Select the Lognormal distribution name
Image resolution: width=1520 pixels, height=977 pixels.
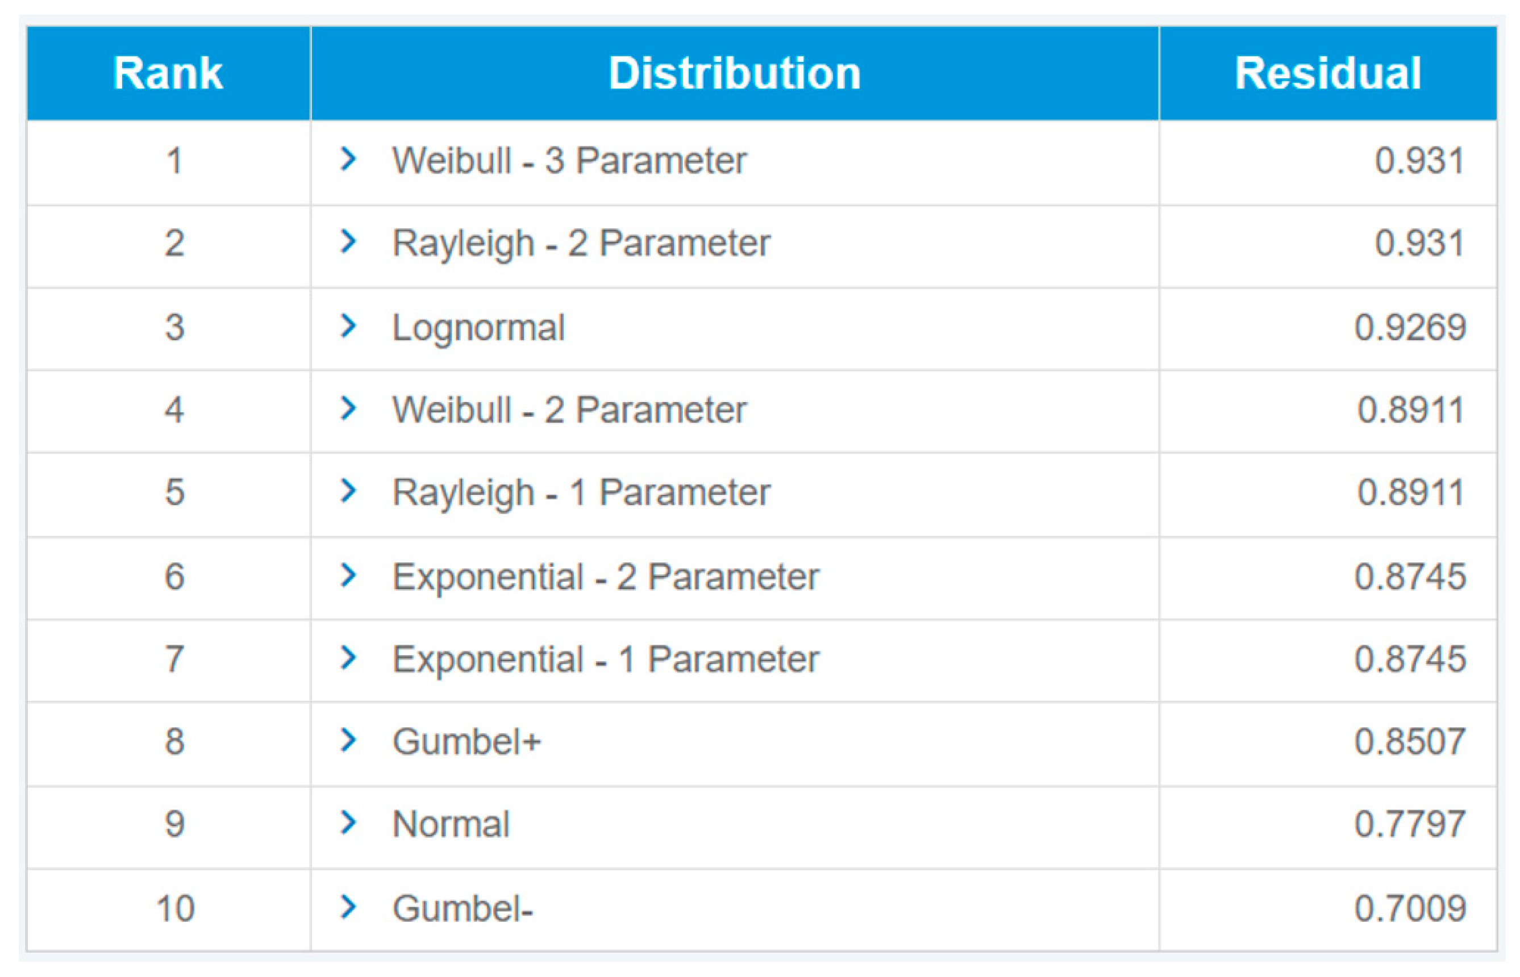click(478, 327)
